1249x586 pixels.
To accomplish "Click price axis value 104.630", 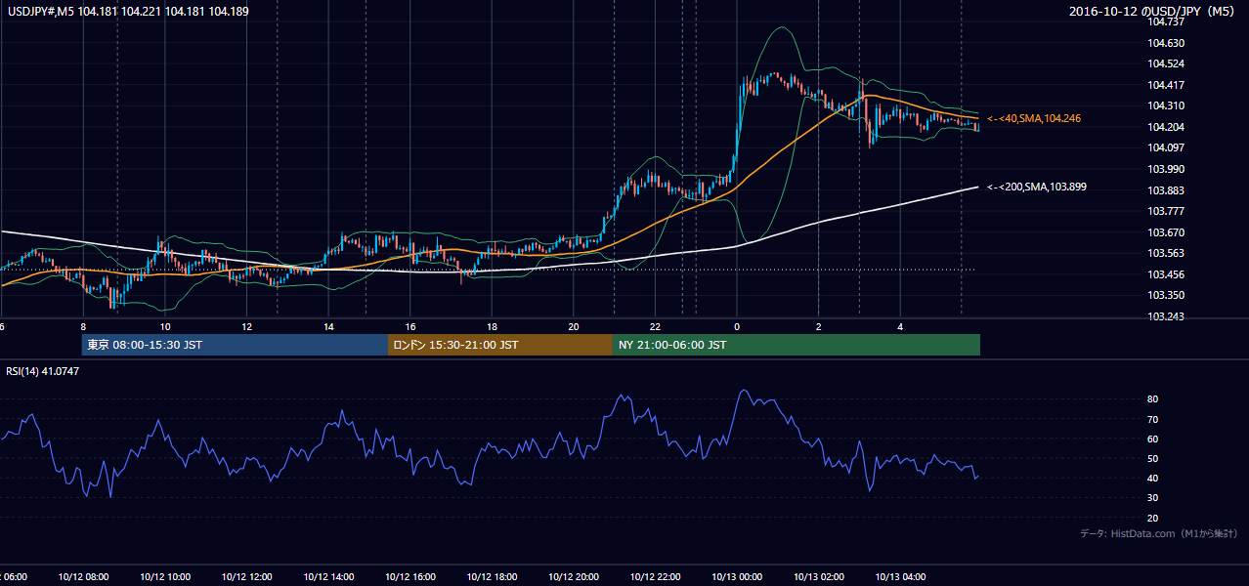I will click(x=1166, y=43).
